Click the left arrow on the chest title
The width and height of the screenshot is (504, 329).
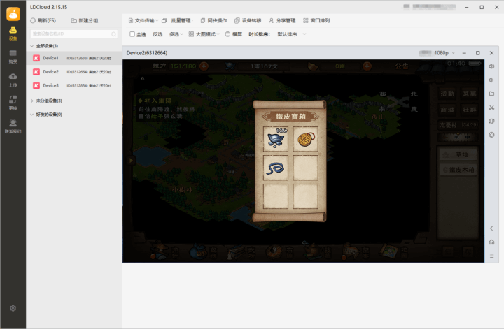tap(266, 117)
